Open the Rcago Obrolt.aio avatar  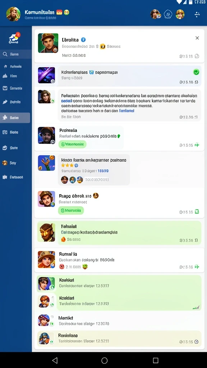pyautogui.click(x=46, y=199)
